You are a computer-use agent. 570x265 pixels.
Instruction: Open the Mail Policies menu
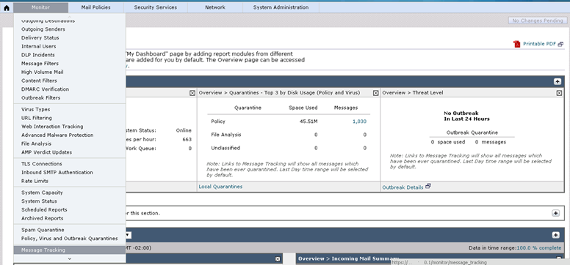[x=96, y=7]
